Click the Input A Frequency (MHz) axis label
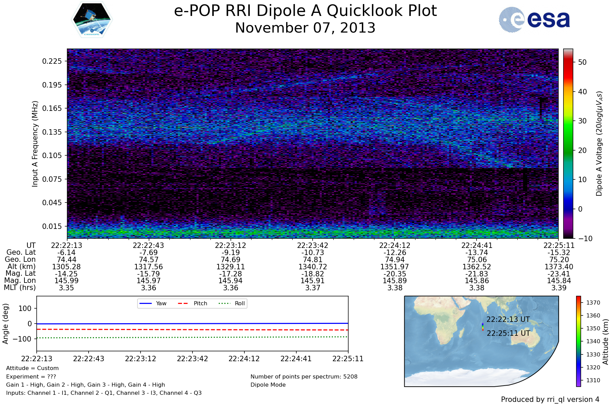The height and width of the screenshot is (407, 611). click(35, 143)
